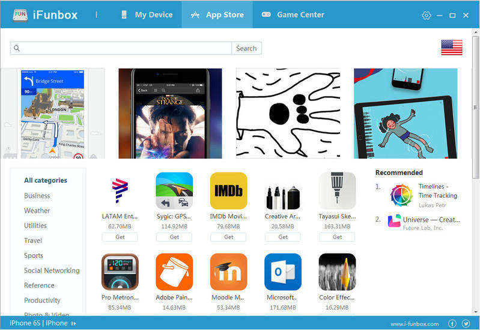Open the black-and-white hand drawing banner
This screenshot has width=480, height=330.
[288, 114]
